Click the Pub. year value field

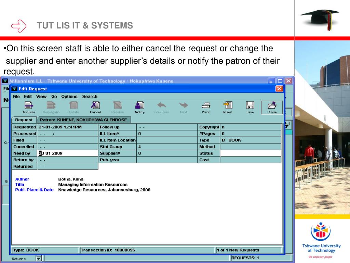click(x=167, y=160)
